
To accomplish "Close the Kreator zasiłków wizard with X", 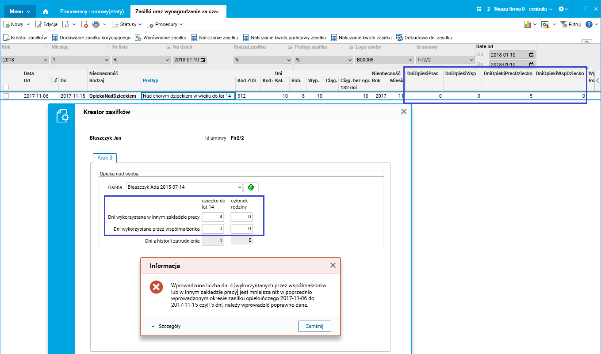I will [403, 112].
